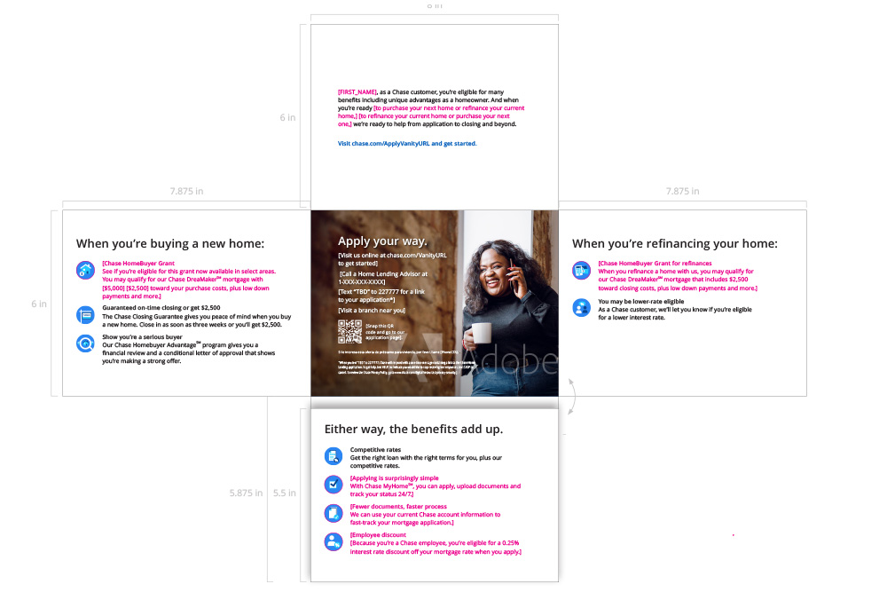
Task: Click '6 in' label beside the top panel
Action: point(287,118)
